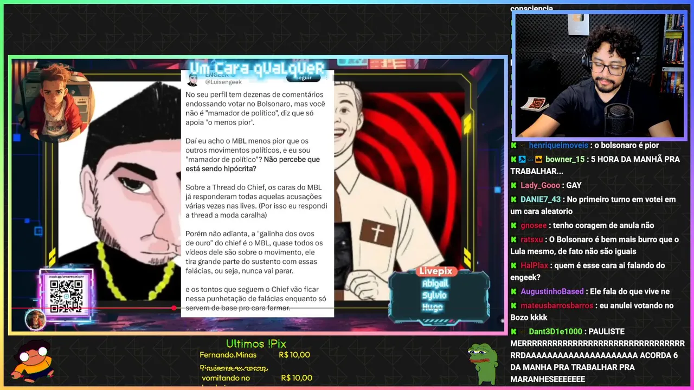Click the green K badge beside mateusbarrosbarros
Viewport: 694px width, 390px height.
pos(513,305)
